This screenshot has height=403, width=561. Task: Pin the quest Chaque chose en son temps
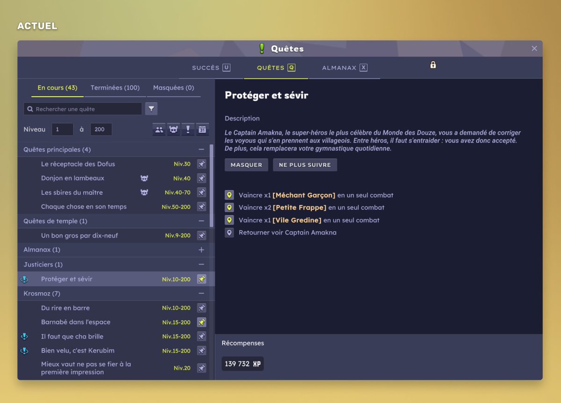(x=201, y=206)
